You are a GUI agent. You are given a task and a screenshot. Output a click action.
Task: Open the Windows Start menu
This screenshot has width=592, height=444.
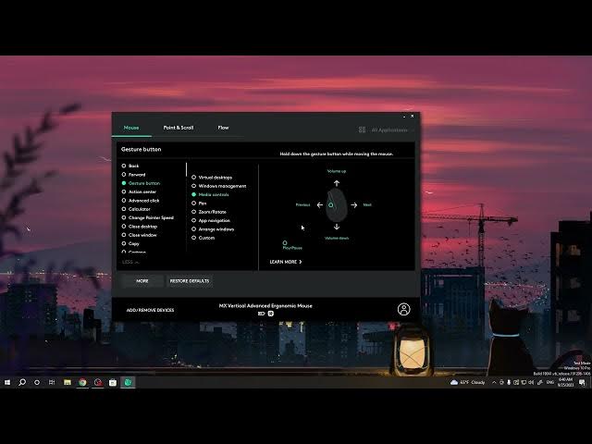coord(7,382)
